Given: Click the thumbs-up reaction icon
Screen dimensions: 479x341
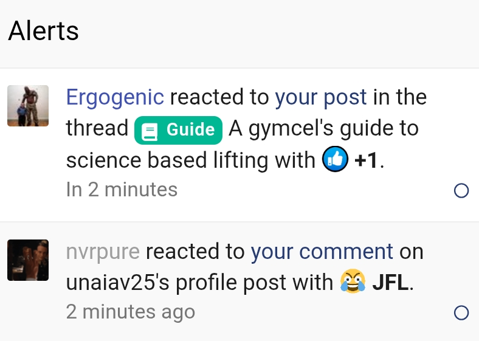Looking at the screenshot, I should point(334,160).
